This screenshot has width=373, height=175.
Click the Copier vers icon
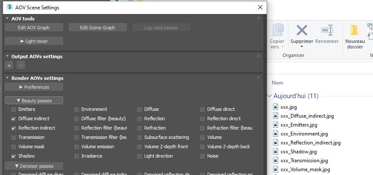click(x=277, y=30)
